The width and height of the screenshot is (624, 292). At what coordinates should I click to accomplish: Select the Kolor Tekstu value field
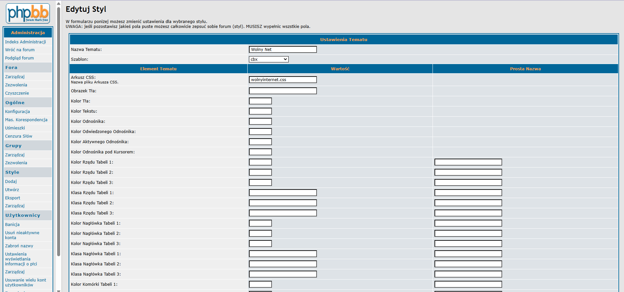tap(260, 111)
